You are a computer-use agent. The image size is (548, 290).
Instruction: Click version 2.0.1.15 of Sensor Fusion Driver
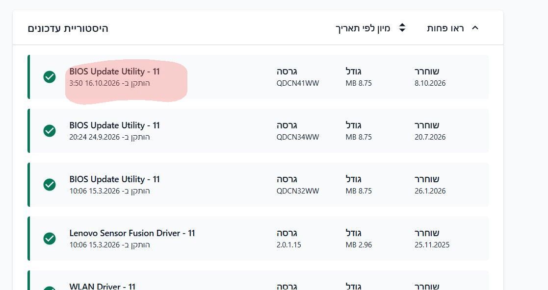click(x=288, y=245)
